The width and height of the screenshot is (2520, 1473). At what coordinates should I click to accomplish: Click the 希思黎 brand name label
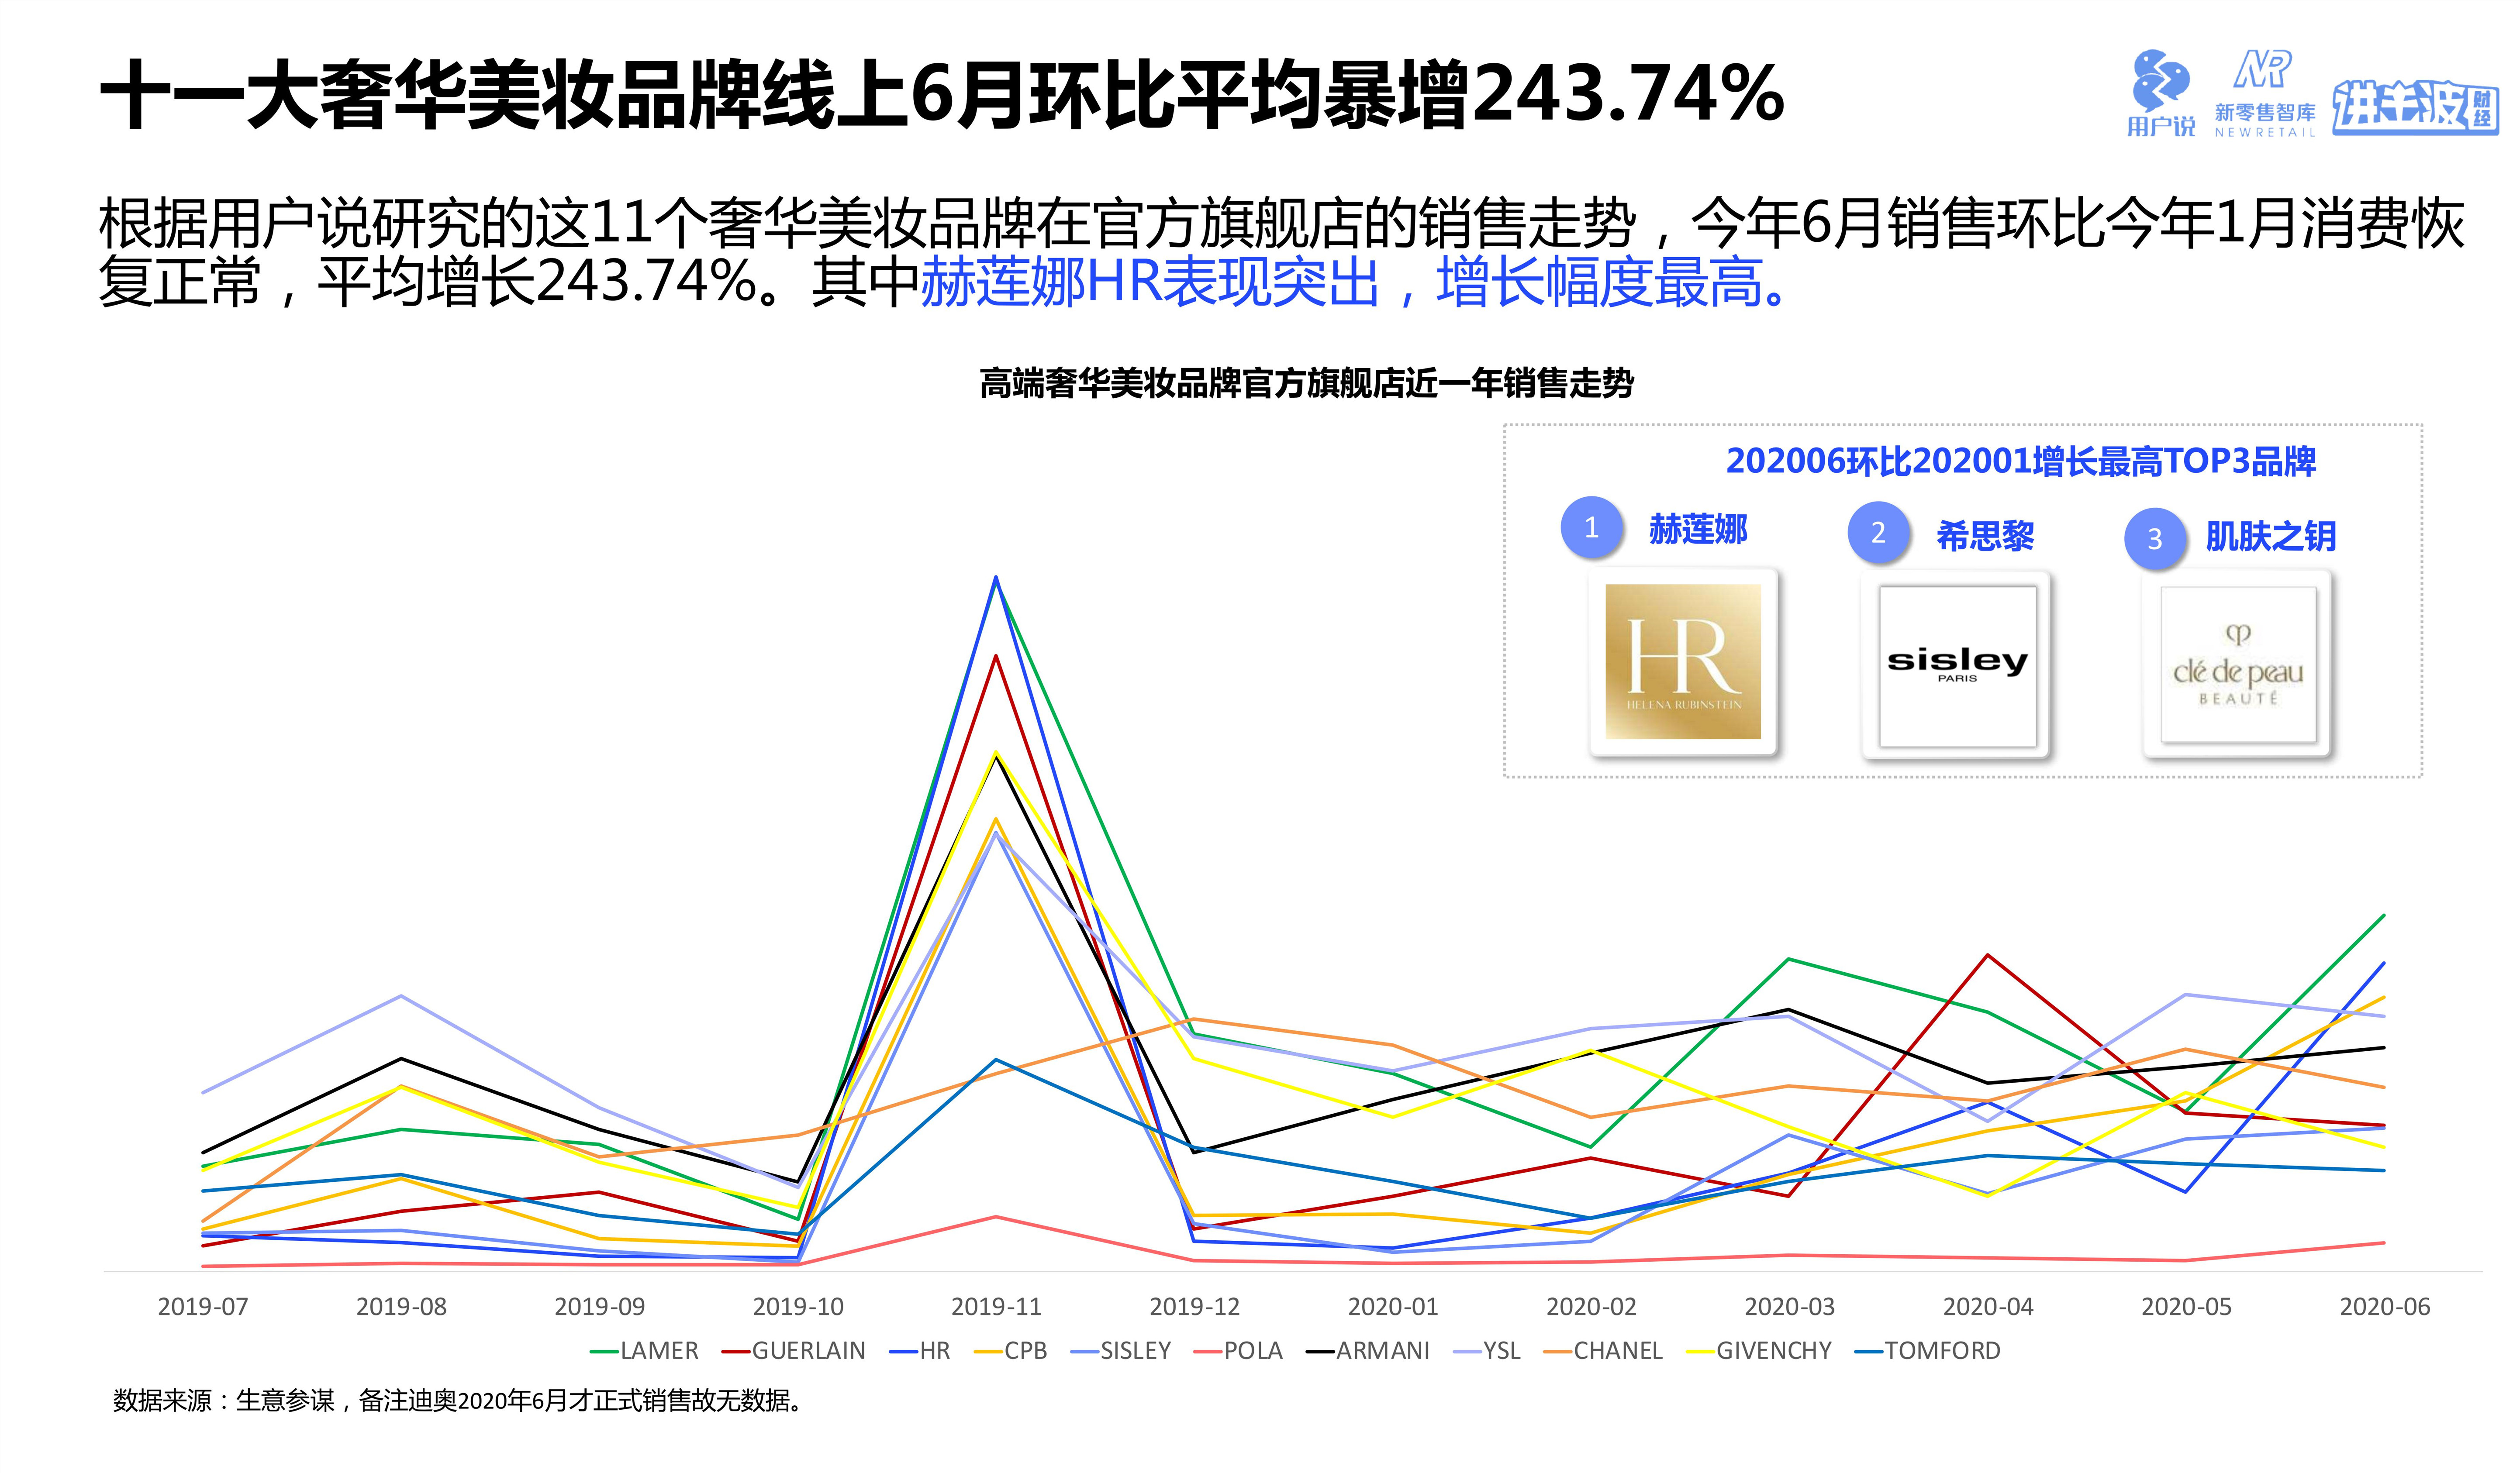[x=1985, y=537]
